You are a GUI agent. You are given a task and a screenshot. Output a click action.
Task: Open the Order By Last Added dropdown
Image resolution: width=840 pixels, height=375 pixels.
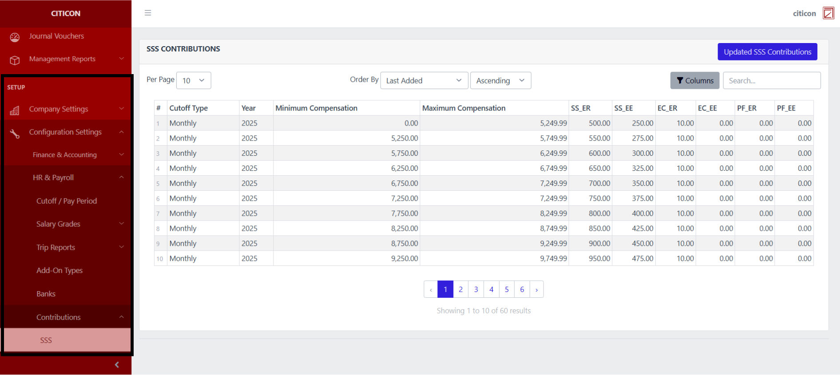pyautogui.click(x=424, y=81)
